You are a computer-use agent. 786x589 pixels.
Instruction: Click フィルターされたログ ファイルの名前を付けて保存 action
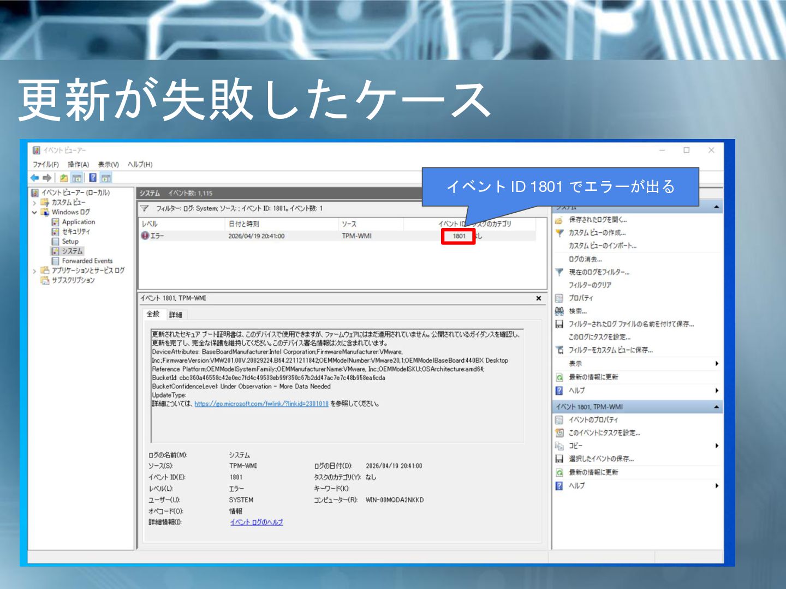(x=631, y=324)
